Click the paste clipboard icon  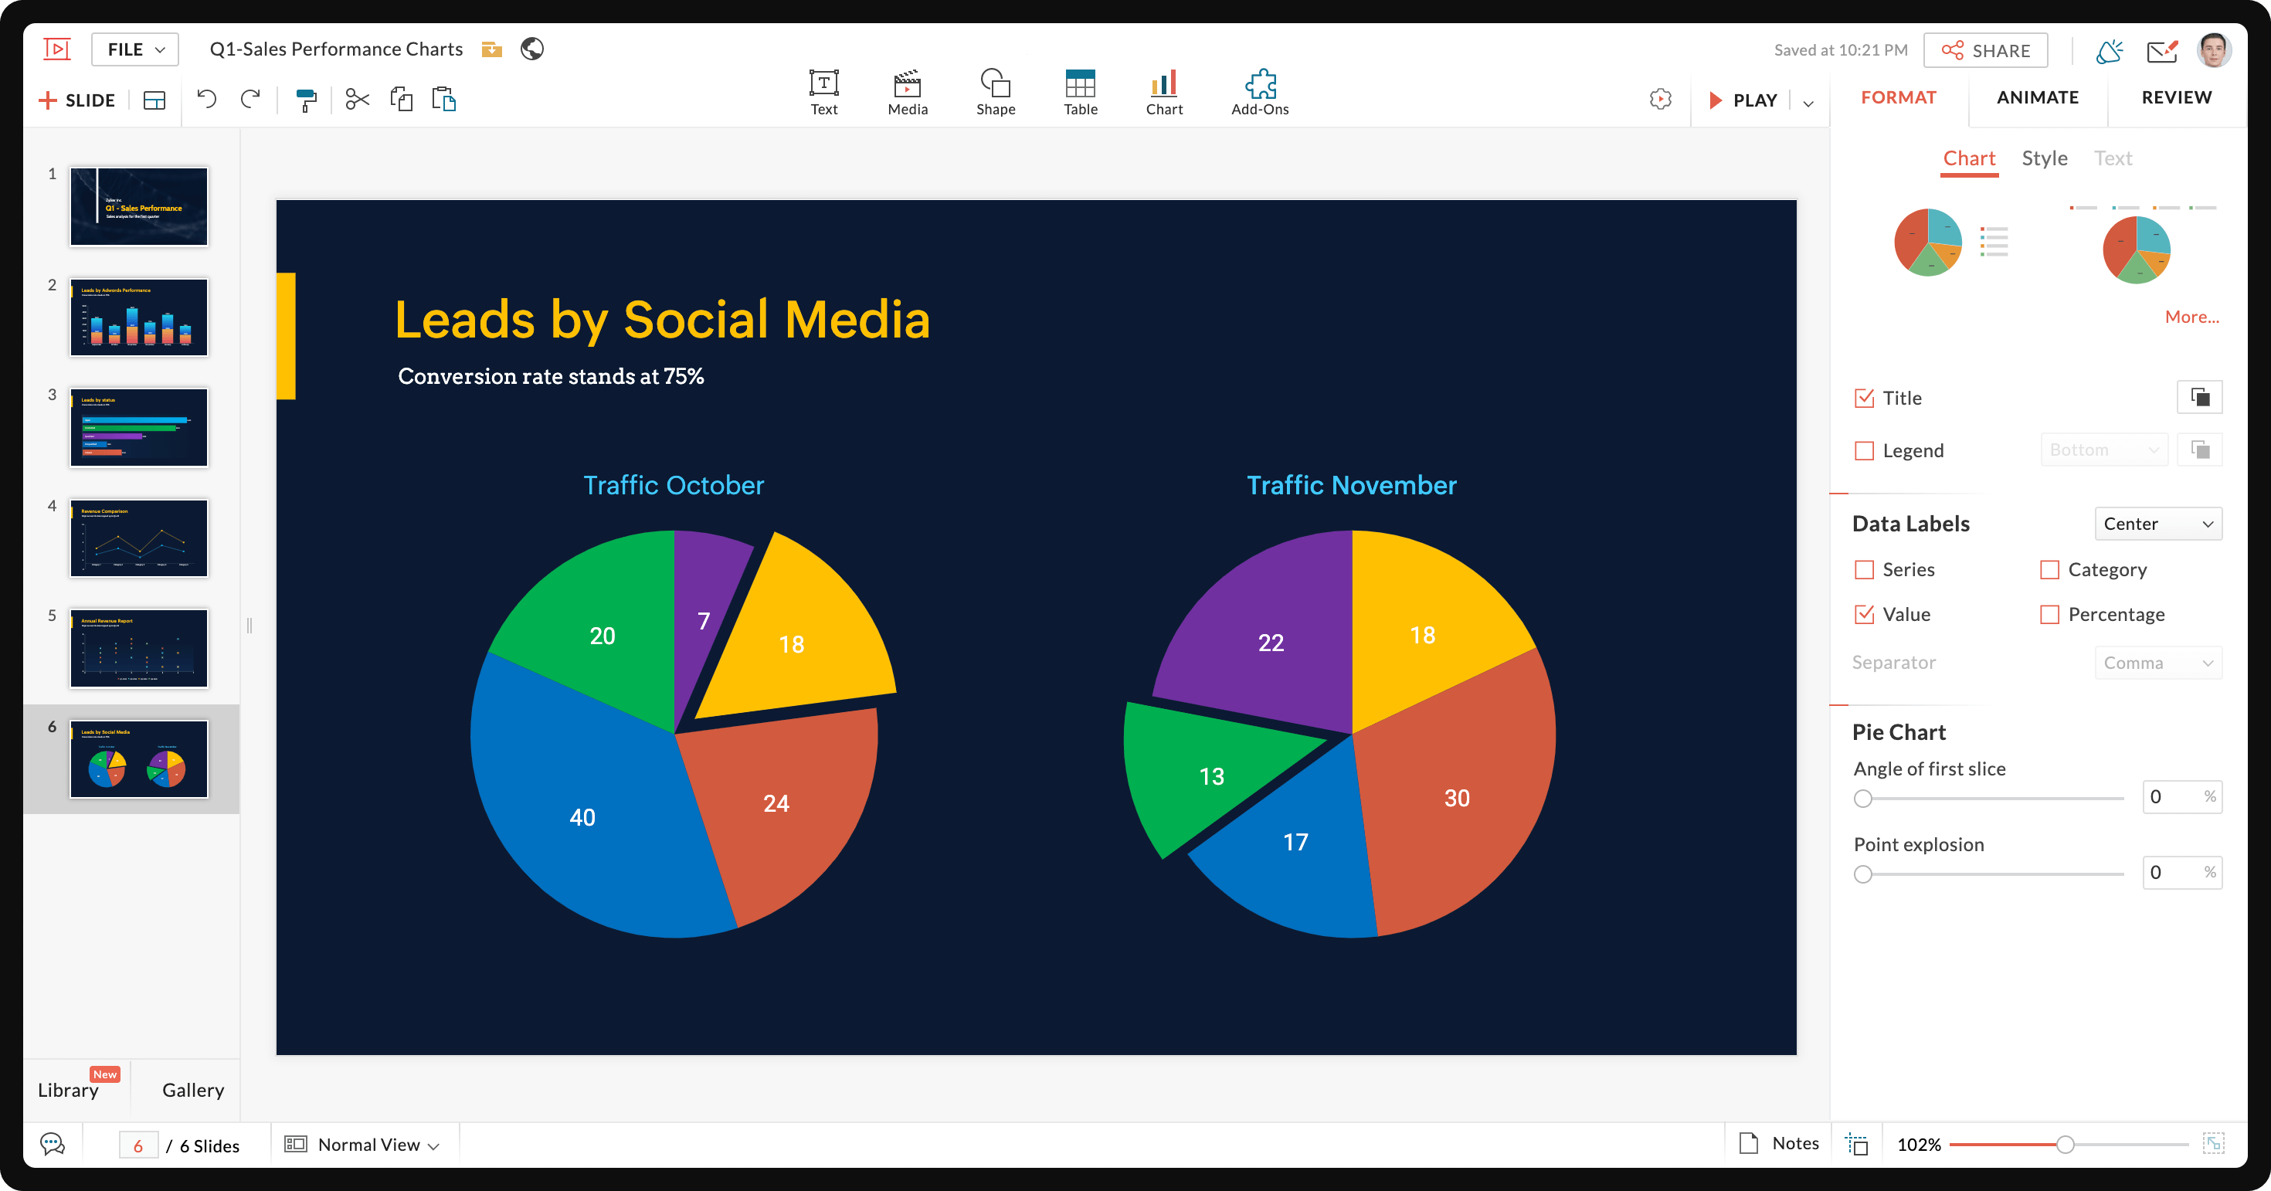click(443, 100)
